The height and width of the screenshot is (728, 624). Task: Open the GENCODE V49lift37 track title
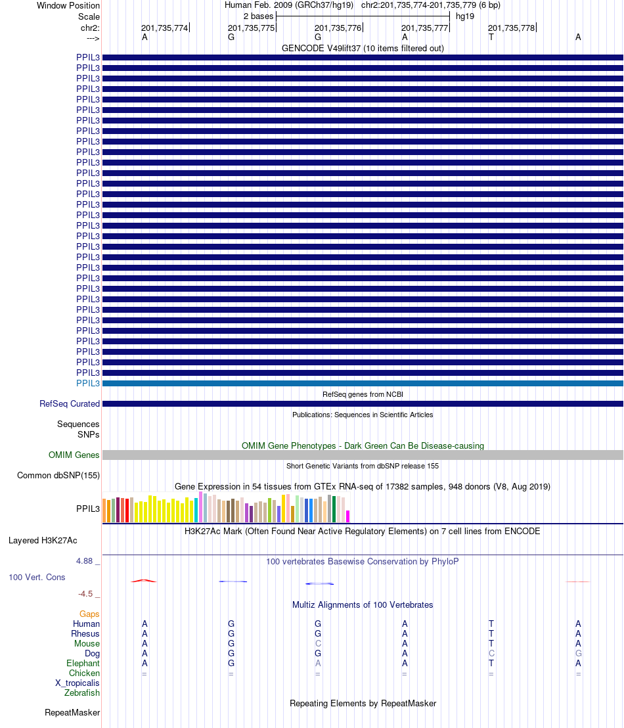click(x=363, y=48)
